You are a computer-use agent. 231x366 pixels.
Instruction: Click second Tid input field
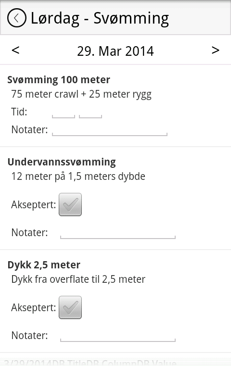(x=90, y=112)
